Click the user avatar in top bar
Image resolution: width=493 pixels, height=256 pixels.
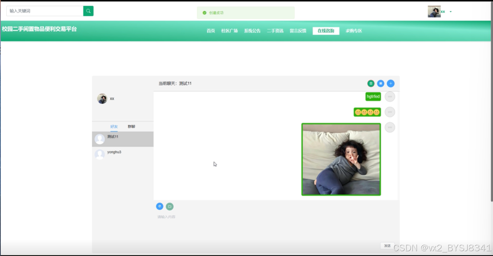(x=434, y=11)
